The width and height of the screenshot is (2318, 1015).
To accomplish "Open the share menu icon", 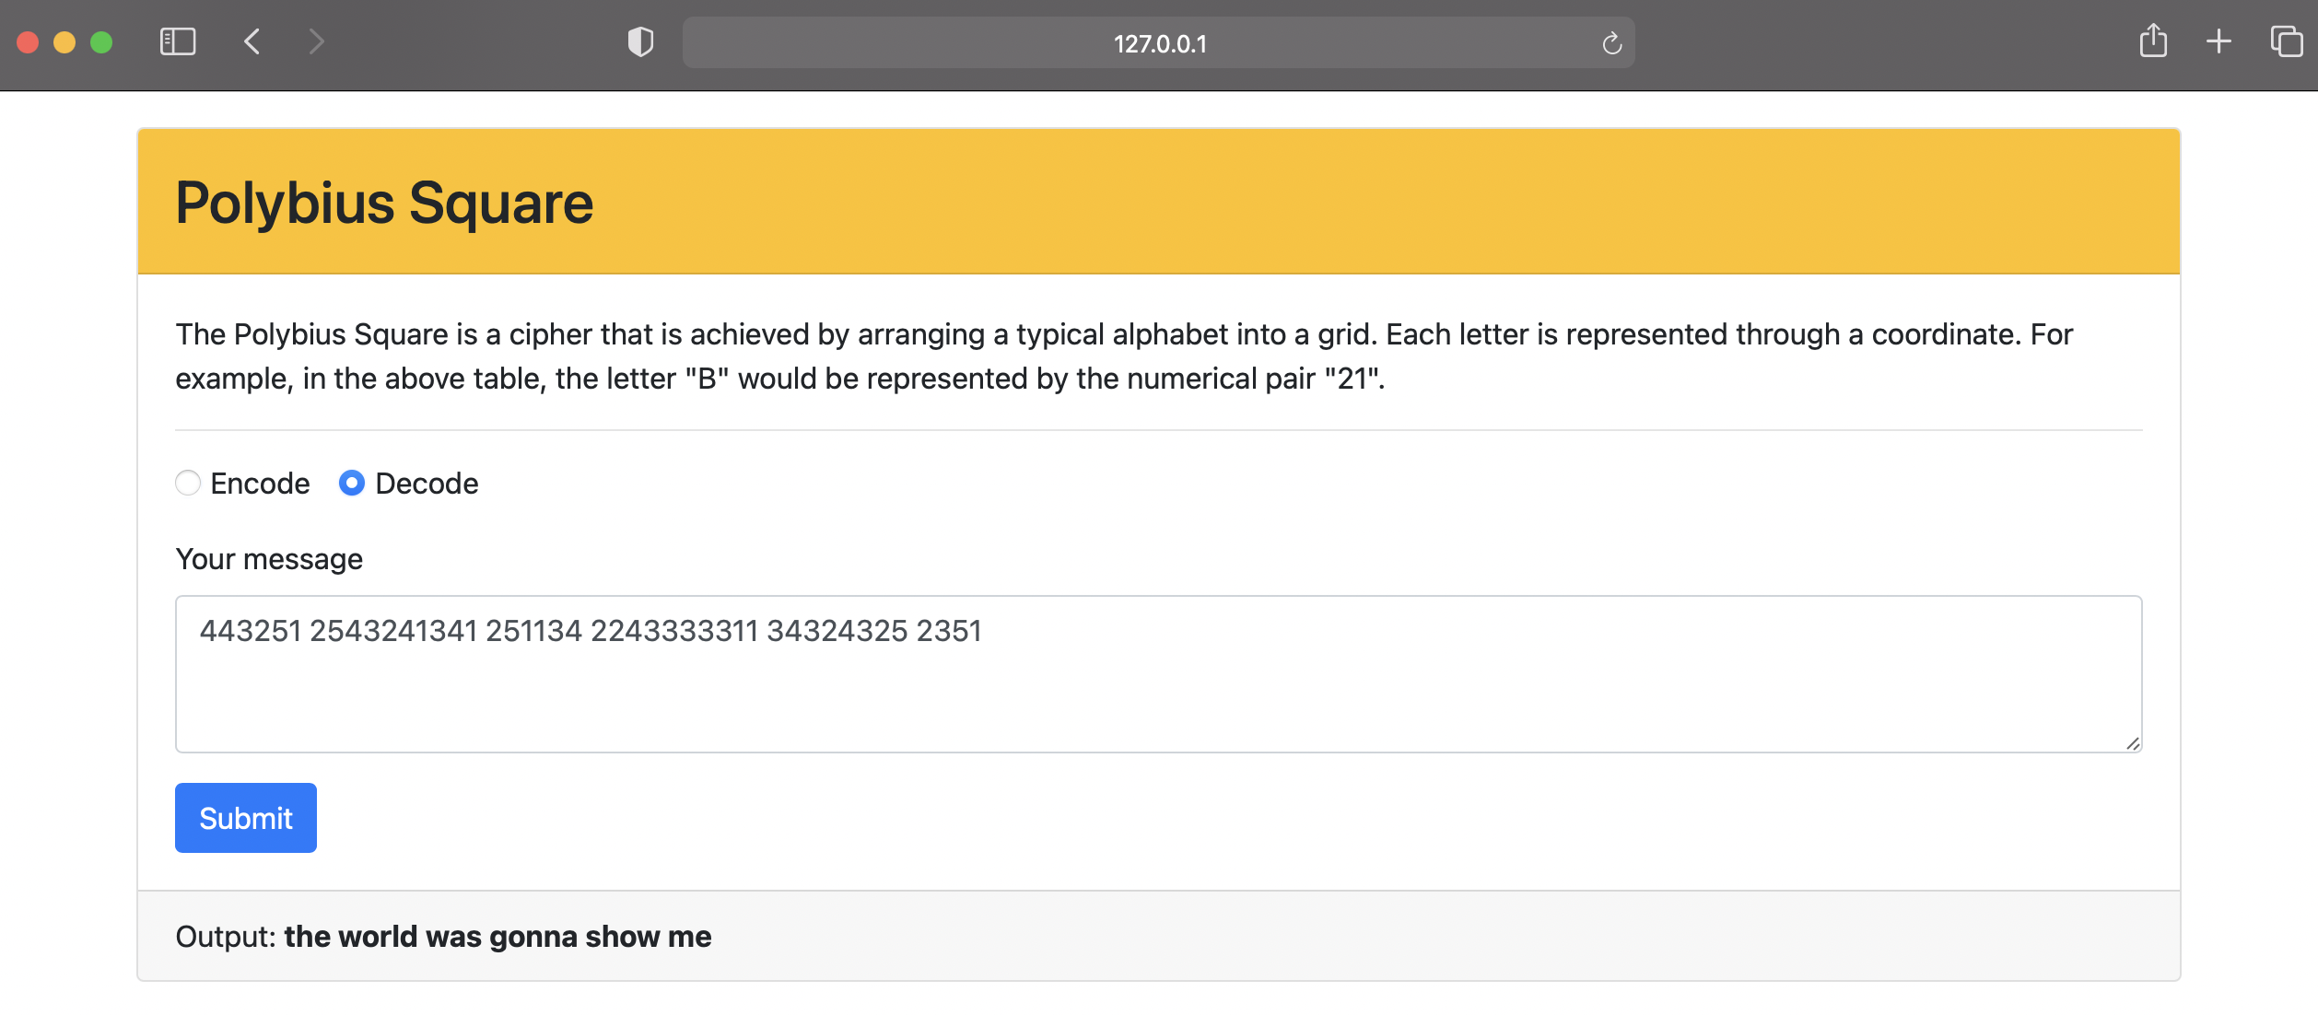I will pyautogui.click(x=2154, y=41).
